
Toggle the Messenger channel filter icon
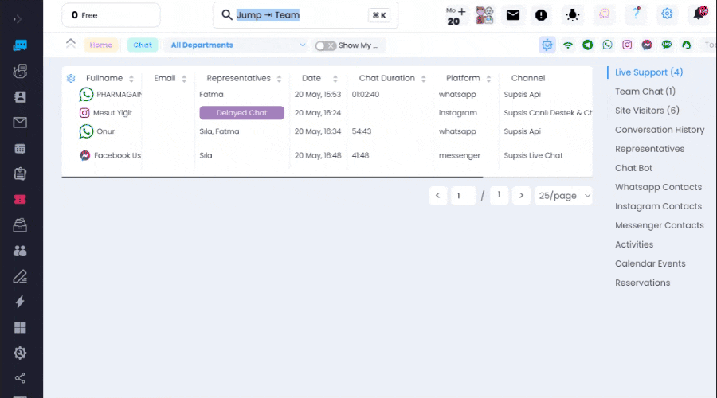(x=647, y=45)
